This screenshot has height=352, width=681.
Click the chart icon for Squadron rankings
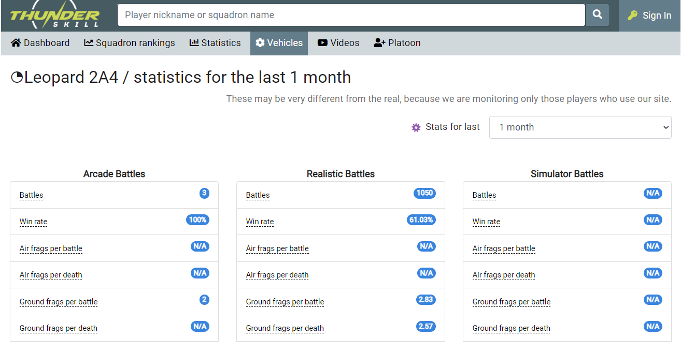tap(89, 43)
